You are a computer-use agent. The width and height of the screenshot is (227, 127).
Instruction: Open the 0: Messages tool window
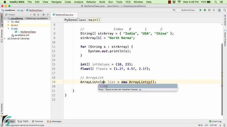54,121
